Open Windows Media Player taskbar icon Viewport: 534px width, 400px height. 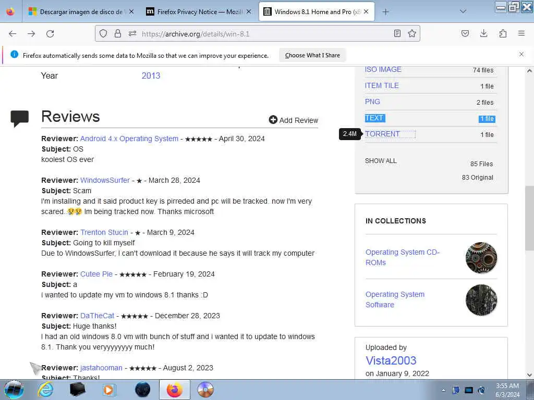109,390
